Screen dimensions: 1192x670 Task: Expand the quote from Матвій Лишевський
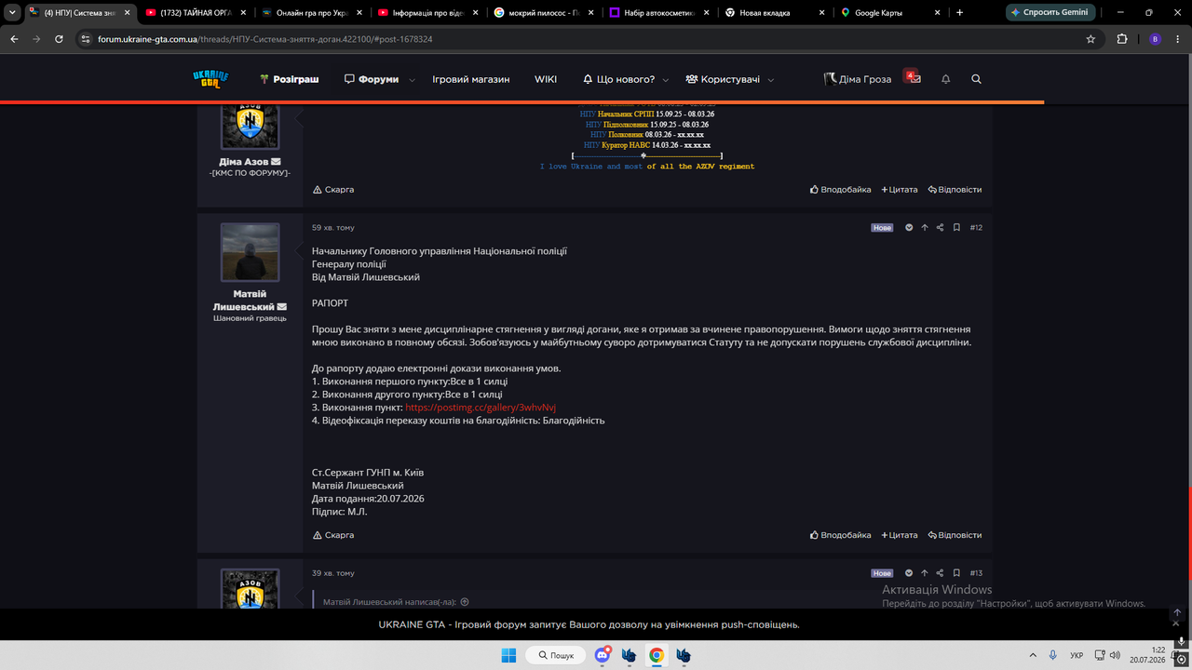point(465,602)
